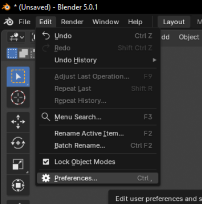Expand the Undo History submenu

tap(98, 60)
